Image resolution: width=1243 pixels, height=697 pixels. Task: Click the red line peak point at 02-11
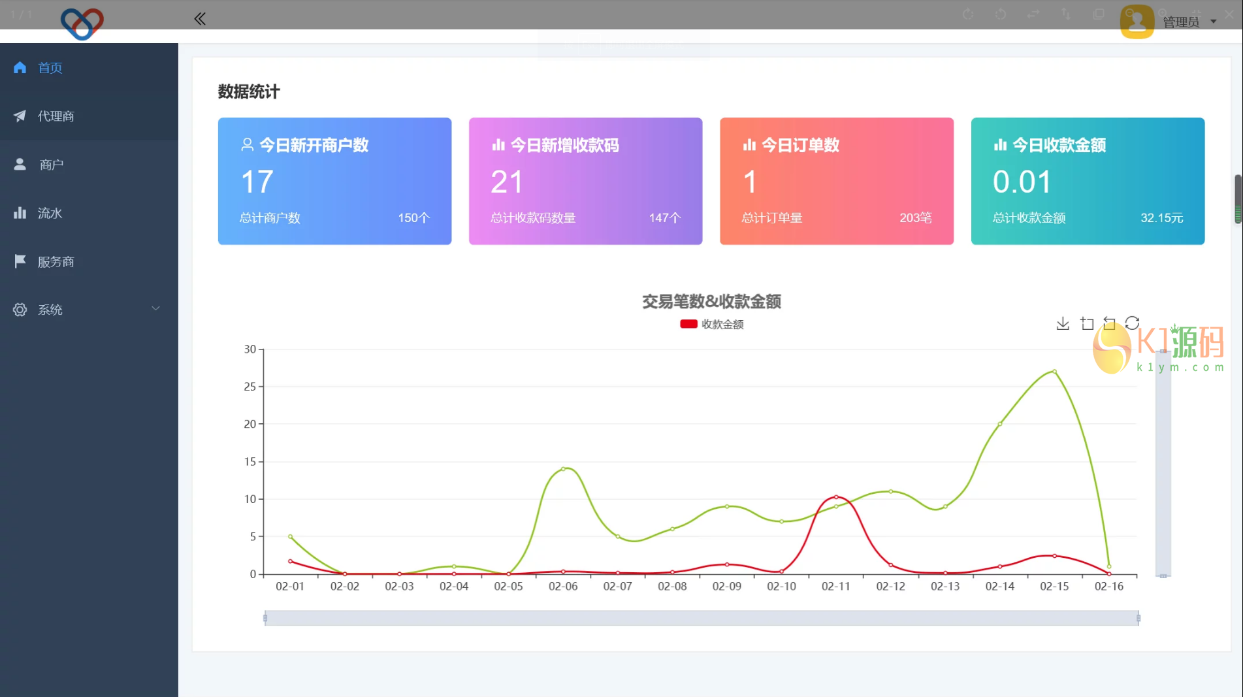[x=836, y=497]
